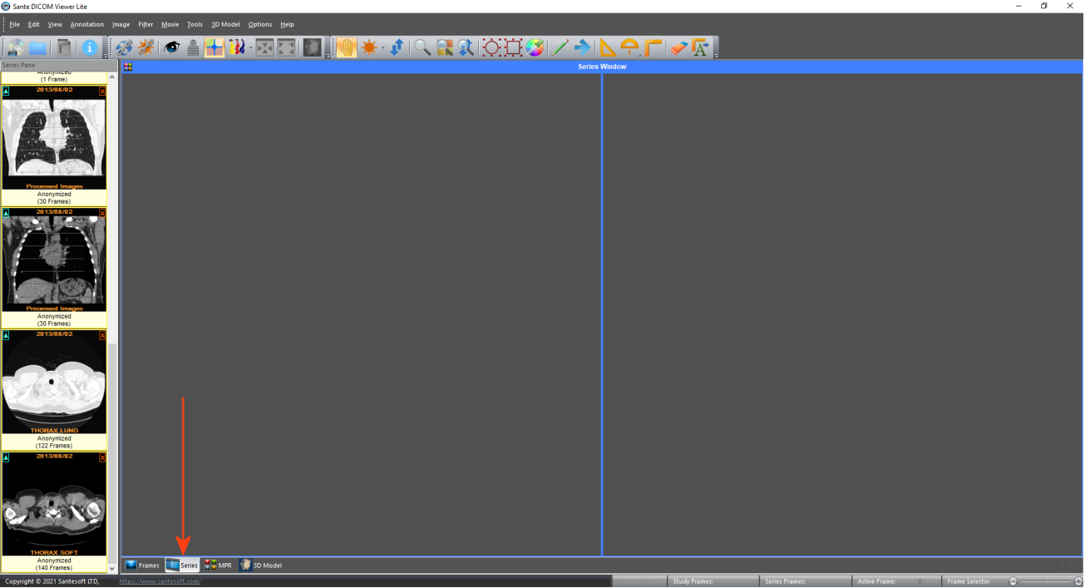
Task: Select the THORAX SOFT series thumbnail
Action: pyautogui.click(x=54, y=503)
